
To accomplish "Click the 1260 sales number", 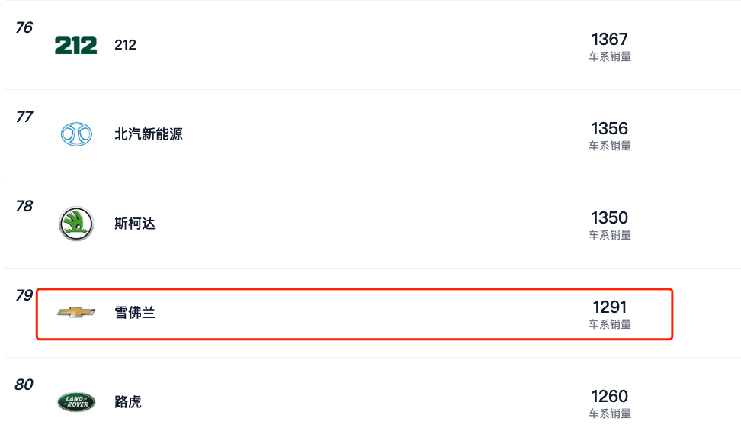I will pos(610,396).
